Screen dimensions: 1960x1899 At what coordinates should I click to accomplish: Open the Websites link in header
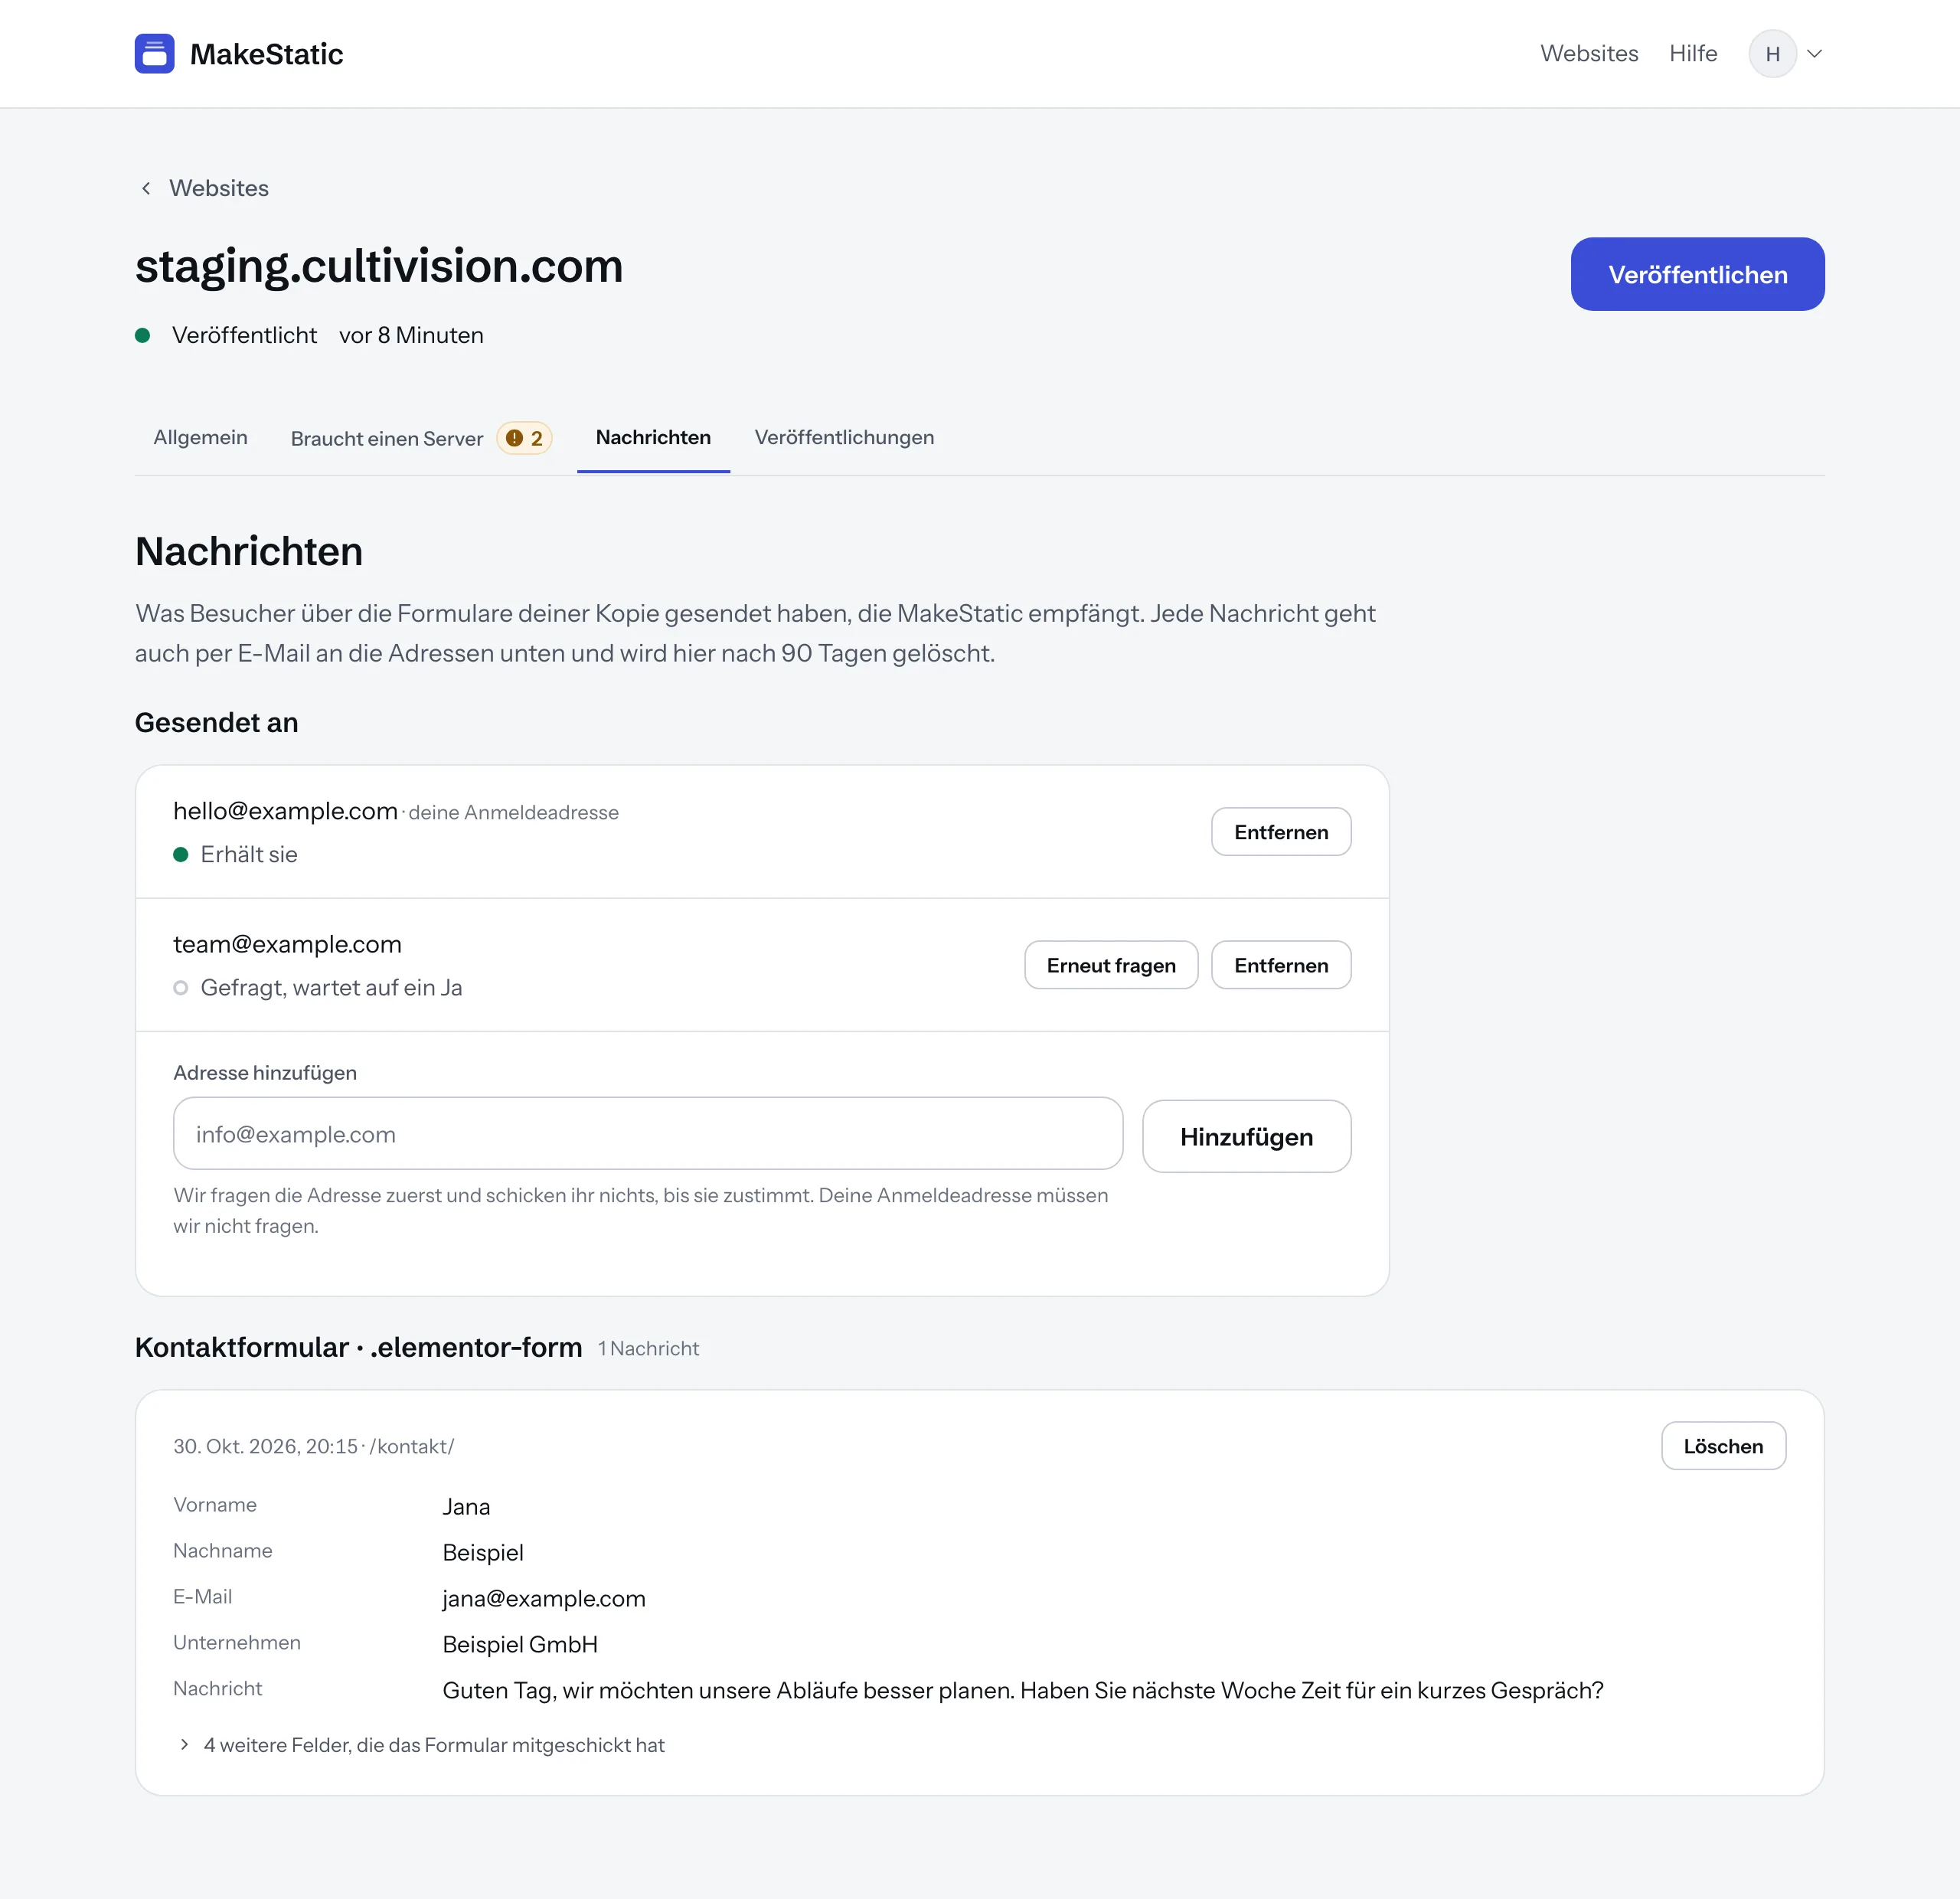(x=1589, y=54)
